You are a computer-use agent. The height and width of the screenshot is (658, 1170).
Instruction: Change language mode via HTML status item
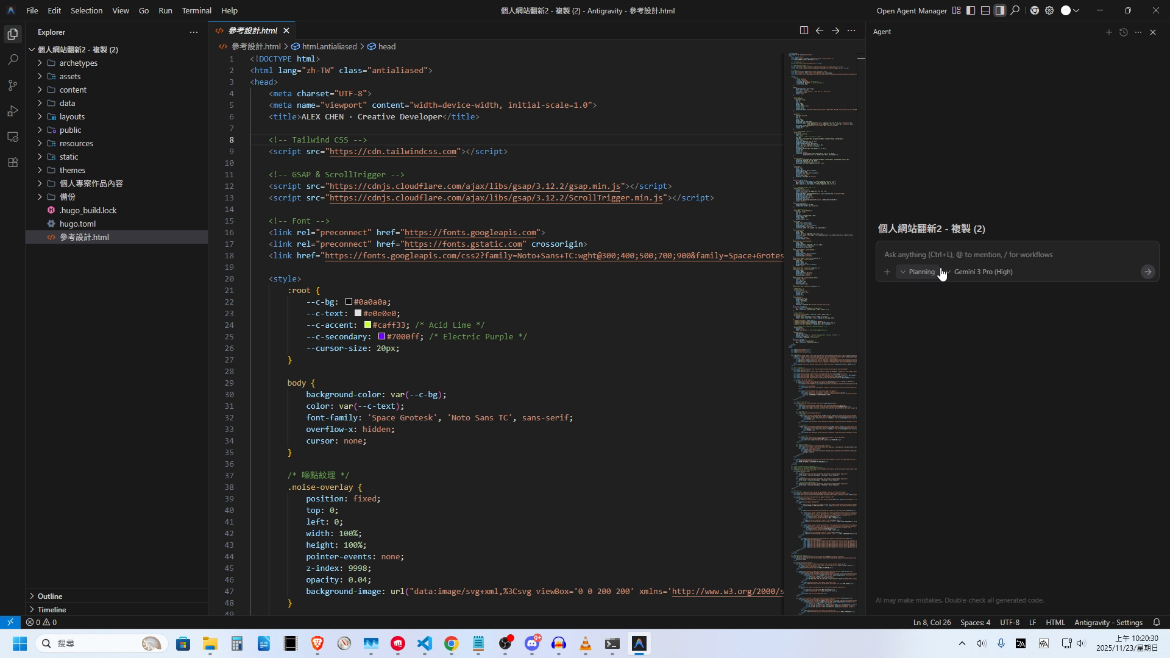click(1055, 622)
